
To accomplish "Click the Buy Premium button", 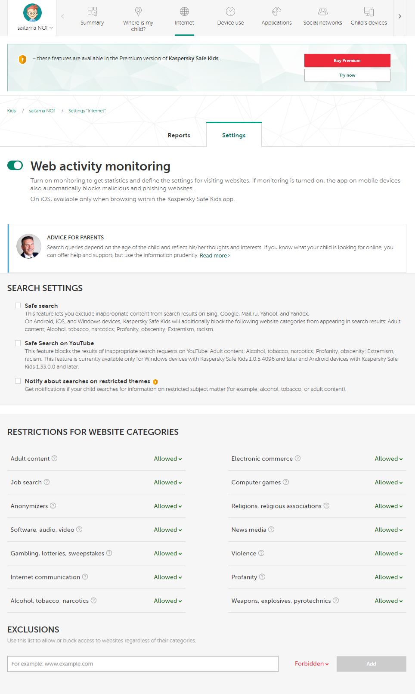I will 347,61.
